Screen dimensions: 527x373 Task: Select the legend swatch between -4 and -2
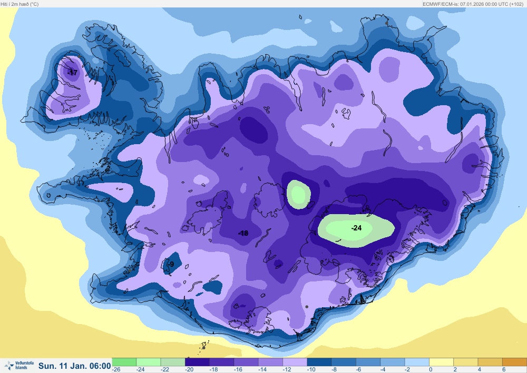(393, 362)
